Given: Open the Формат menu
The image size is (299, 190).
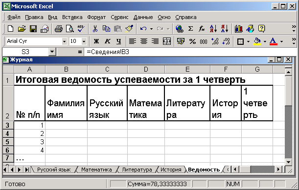Looking at the screenshot, I should (96, 17).
